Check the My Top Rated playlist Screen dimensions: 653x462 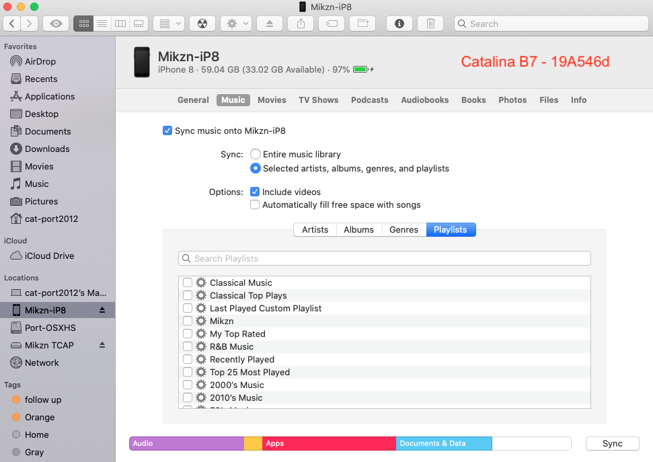tap(188, 334)
